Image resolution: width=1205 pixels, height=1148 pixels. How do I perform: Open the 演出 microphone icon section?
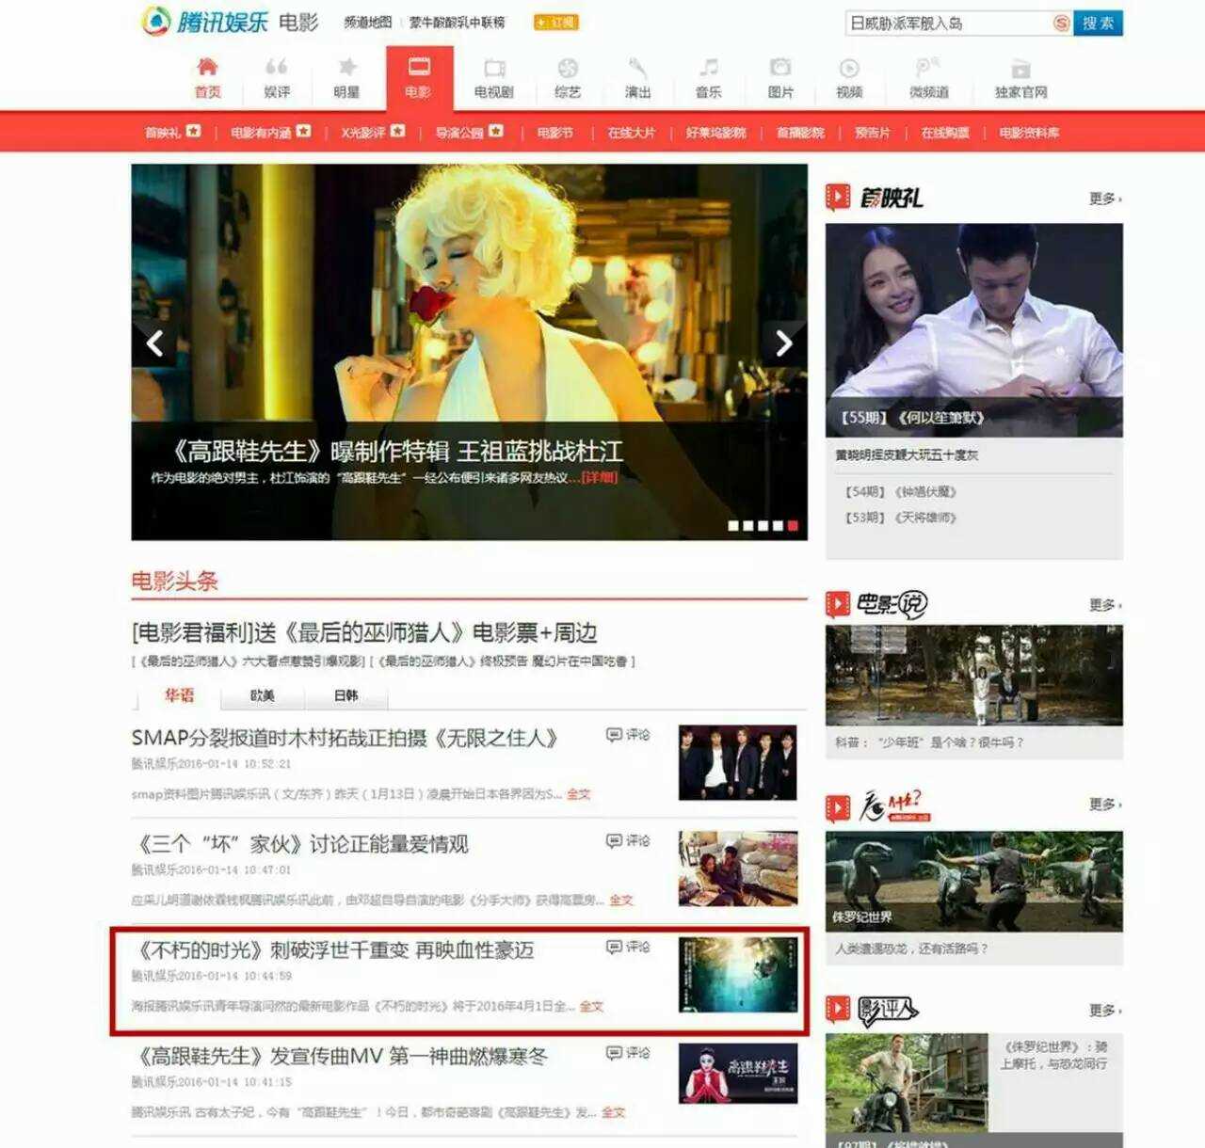click(x=637, y=78)
